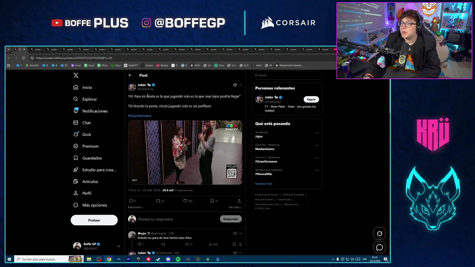Open Discord from the taskbar
The width and height of the screenshot is (475, 267).
click(x=168, y=259)
